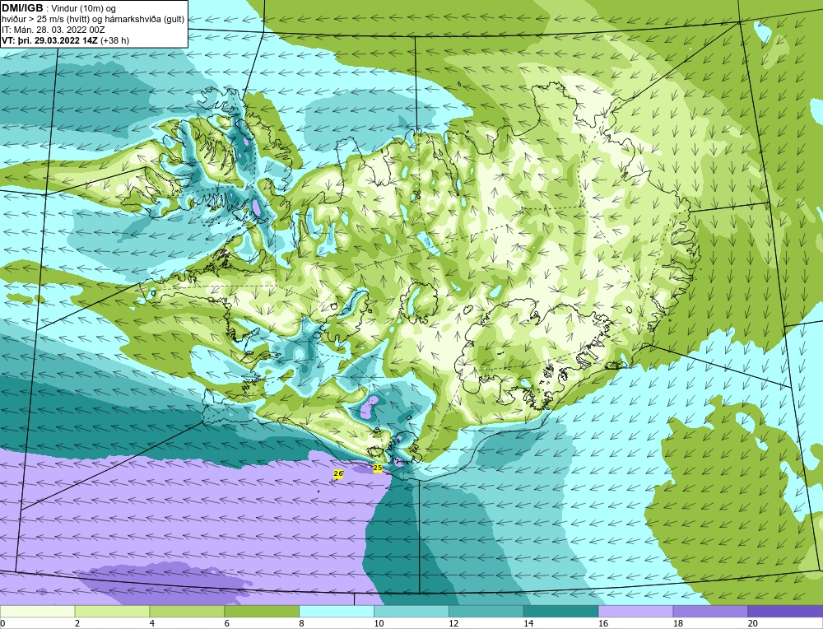Image resolution: width=823 pixels, height=629 pixels.
Task: Click the purple 18–20 m/s legend swatch
Action: click(710, 612)
